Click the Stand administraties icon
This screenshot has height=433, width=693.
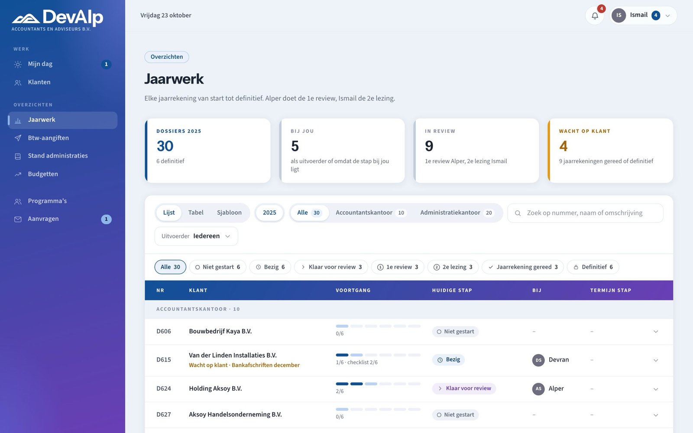click(x=18, y=156)
